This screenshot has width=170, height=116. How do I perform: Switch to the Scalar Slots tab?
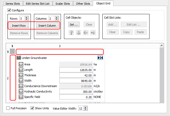click(x=62, y=4)
